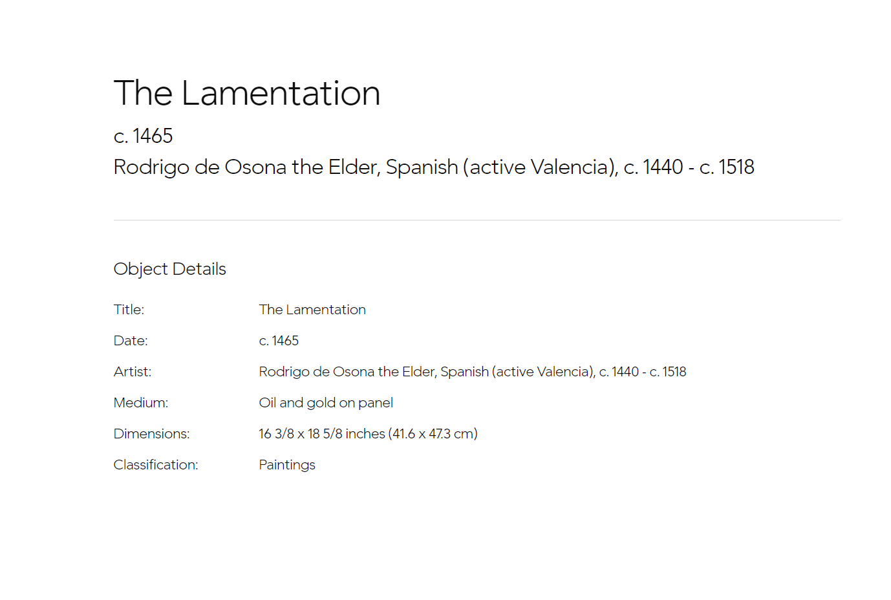Click the 'Classification:' field label
The height and width of the screenshot is (600, 891).
(x=156, y=465)
